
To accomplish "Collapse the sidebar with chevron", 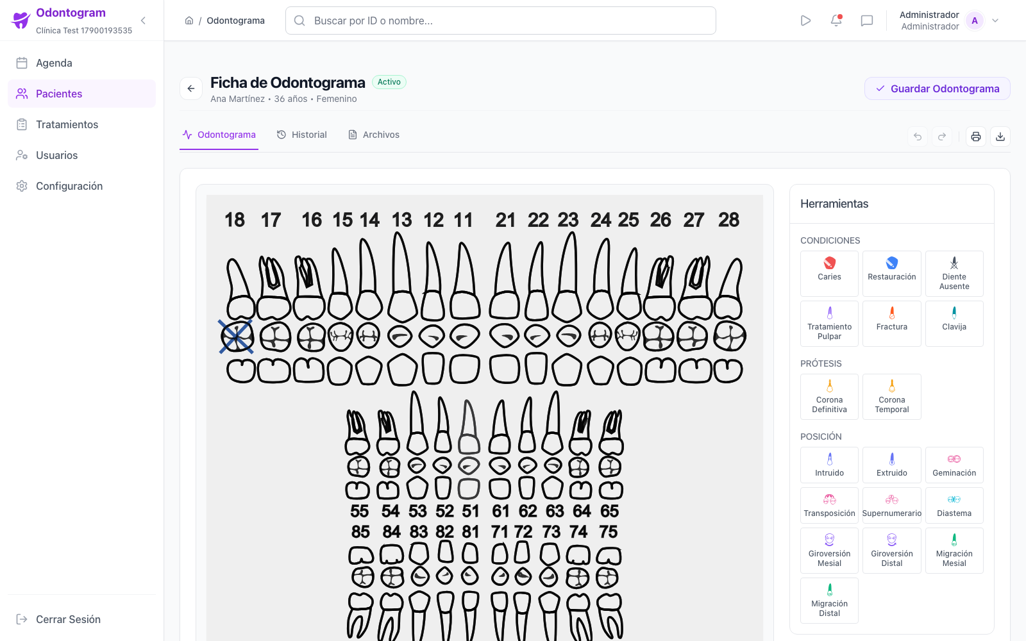I will [x=143, y=21].
